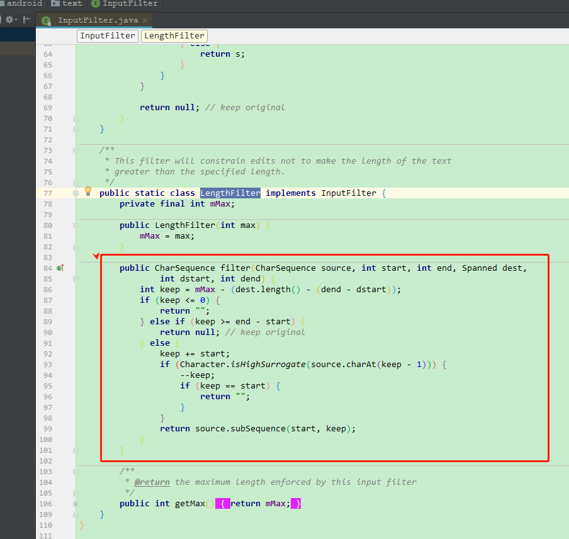Click line number 84 in the gutter
Viewport: 569px width, 539px height.
pyautogui.click(x=48, y=268)
